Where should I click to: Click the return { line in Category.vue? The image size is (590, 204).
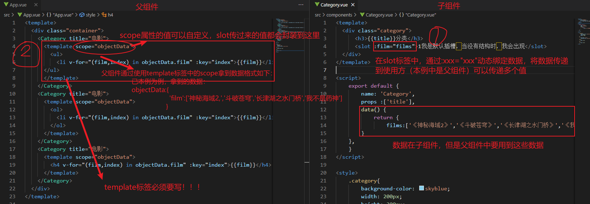click(x=386, y=117)
